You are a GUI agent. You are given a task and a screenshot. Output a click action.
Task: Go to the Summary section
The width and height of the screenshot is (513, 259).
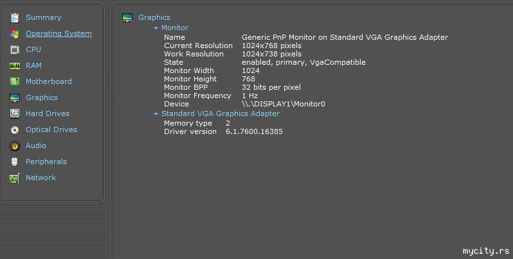(x=43, y=17)
